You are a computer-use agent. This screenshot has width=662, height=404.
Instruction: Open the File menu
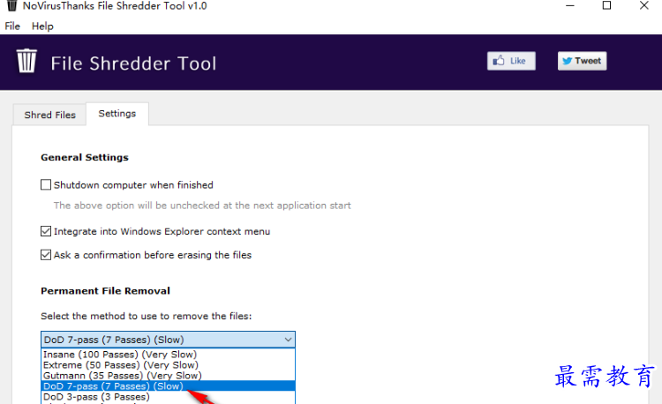click(12, 26)
